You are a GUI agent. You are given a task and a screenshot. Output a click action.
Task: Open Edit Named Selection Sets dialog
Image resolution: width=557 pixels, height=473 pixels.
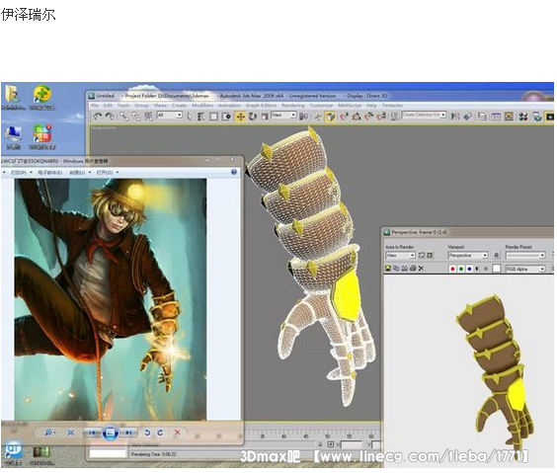click(x=395, y=117)
